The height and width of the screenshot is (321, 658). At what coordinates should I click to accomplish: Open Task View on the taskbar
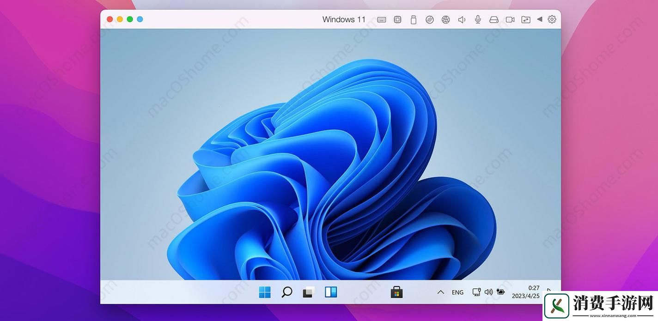point(308,292)
